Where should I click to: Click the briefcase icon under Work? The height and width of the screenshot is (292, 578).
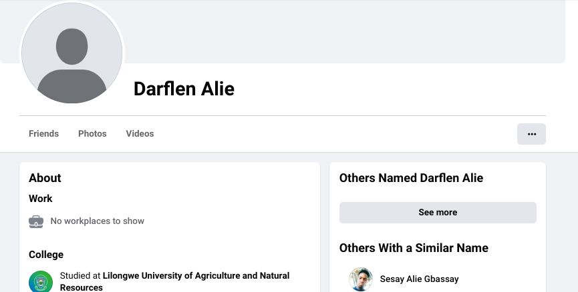click(36, 221)
